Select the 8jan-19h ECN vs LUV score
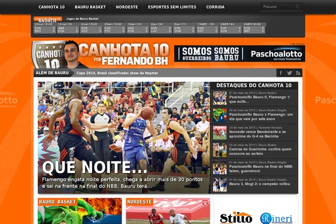The height and width of the screenshot is (224, 336). tap(161, 28)
